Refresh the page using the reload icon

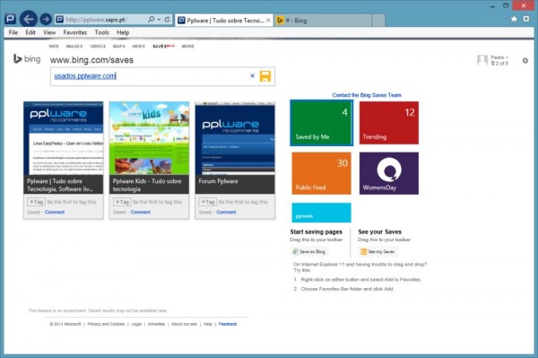coord(167,20)
